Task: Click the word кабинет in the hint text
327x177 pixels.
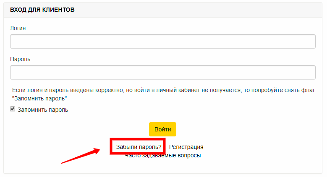Action: point(186,90)
